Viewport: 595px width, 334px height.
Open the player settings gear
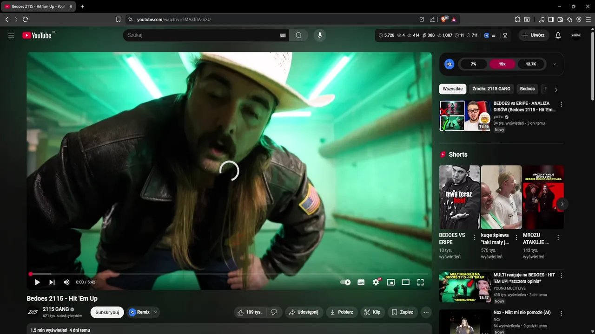tap(376, 282)
